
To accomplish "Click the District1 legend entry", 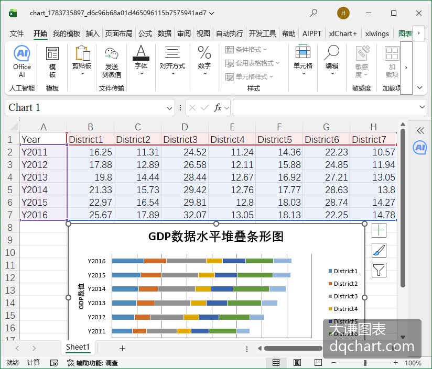I will pyautogui.click(x=343, y=271).
